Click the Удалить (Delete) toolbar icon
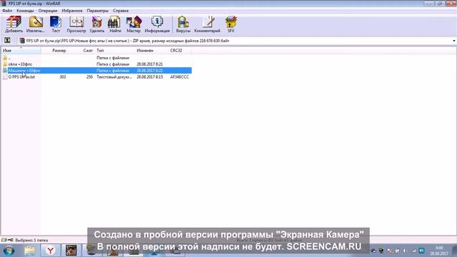Image resolution: width=457 pixels, height=257 pixels. (97, 24)
